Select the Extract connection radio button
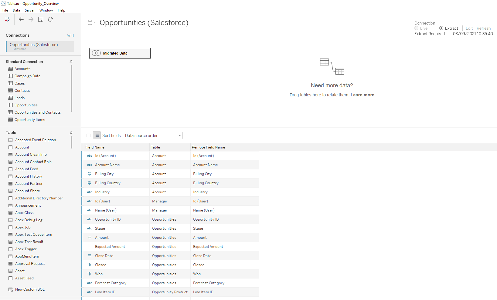Screen dimensions: 497x300 click(441, 28)
